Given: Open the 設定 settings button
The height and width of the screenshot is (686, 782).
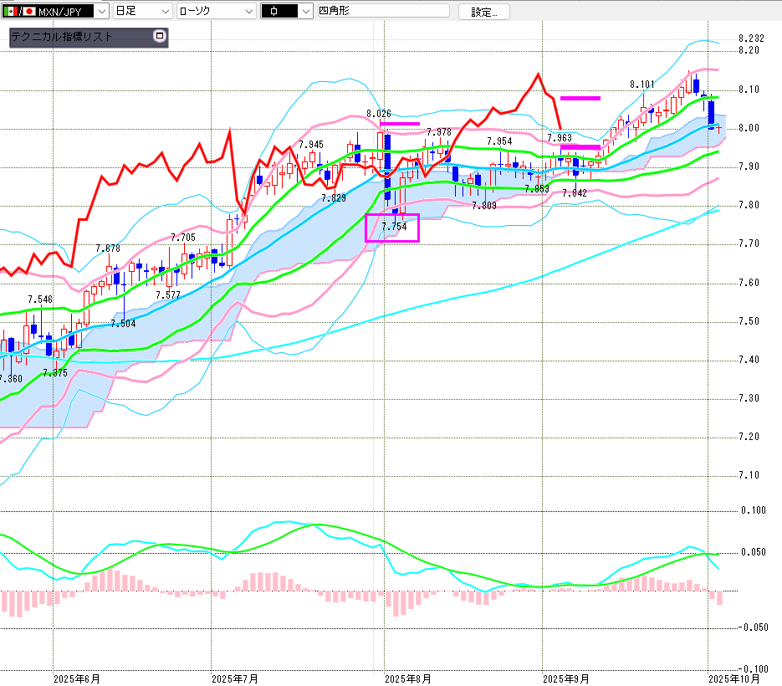Looking at the screenshot, I should 483,12.
